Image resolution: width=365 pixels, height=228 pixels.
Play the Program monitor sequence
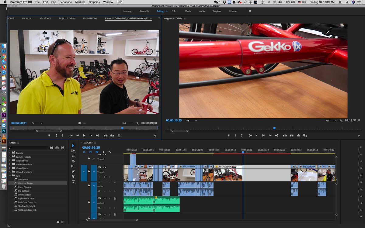coord(263,135)
